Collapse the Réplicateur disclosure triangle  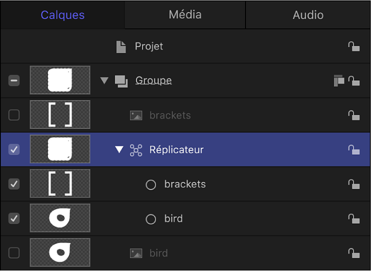coord(119,150)
